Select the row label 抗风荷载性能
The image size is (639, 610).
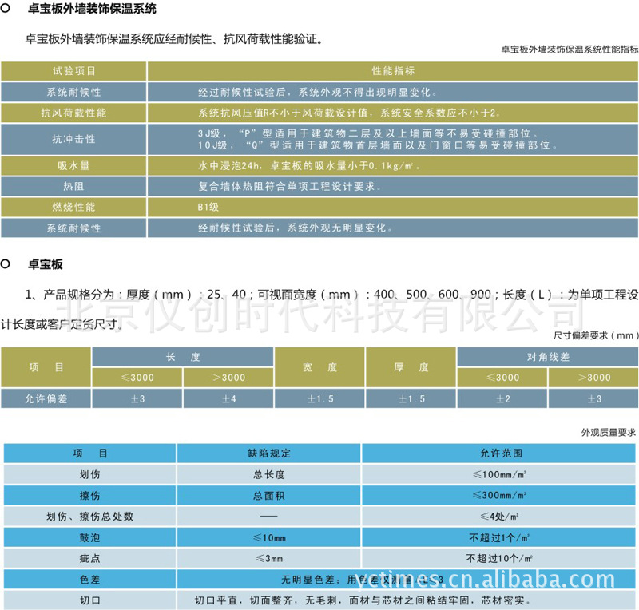[73, 113]
